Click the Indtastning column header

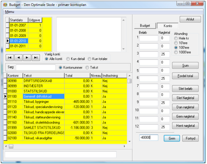click(114, 76)
